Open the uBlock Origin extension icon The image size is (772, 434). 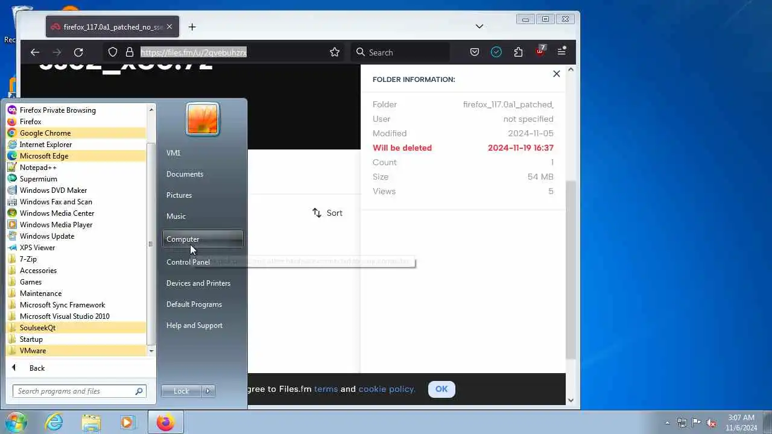[x=540, y=51]
